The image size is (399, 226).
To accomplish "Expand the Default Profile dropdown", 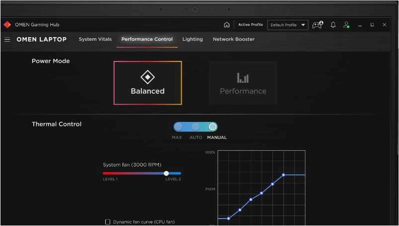I will tap(288, 25).
